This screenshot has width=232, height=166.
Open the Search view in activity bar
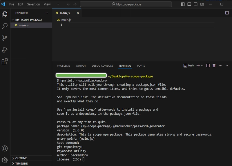coord(5,26)
